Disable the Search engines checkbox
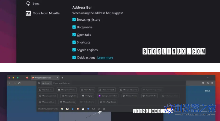This screenshot has width=220, height=121. tap(74, 50)
